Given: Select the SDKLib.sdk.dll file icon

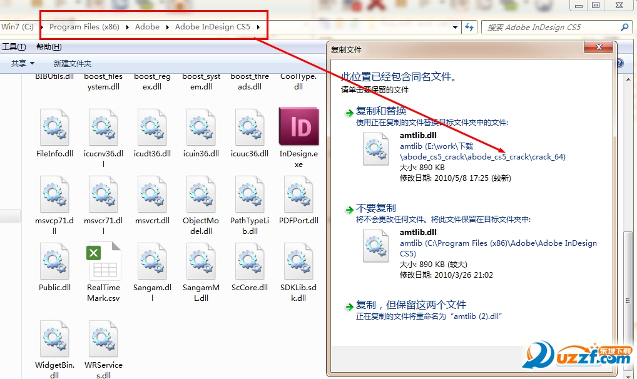Looking at the screenshot, I should coord(298,261).
